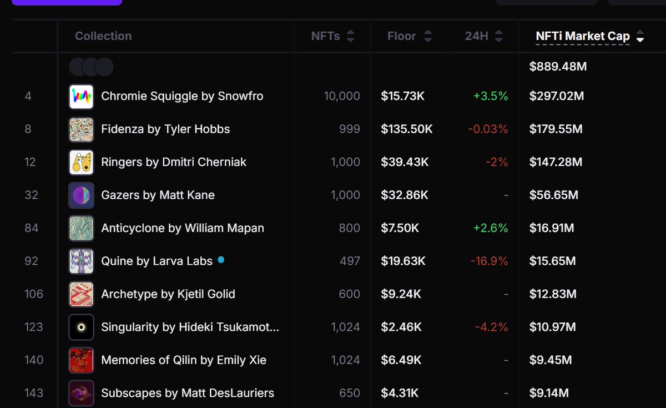Click total market cap $889.48M
666x408 pixels.
pos(558,67)
